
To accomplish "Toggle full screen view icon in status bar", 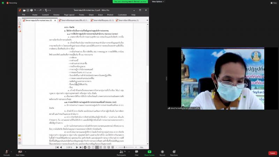I will click(x=109, y=147).
